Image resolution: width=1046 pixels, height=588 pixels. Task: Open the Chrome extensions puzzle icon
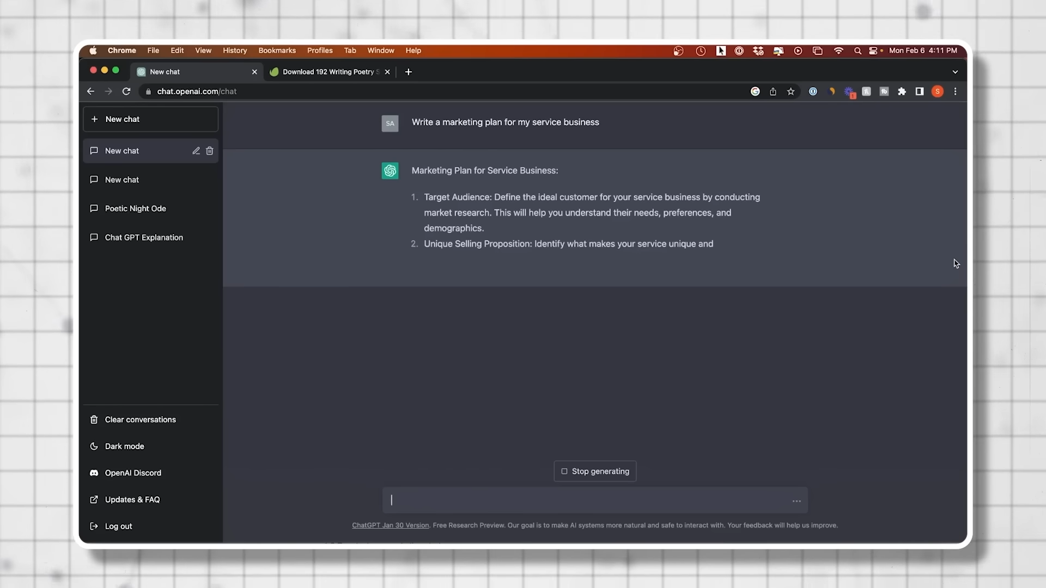click(902, 91)
